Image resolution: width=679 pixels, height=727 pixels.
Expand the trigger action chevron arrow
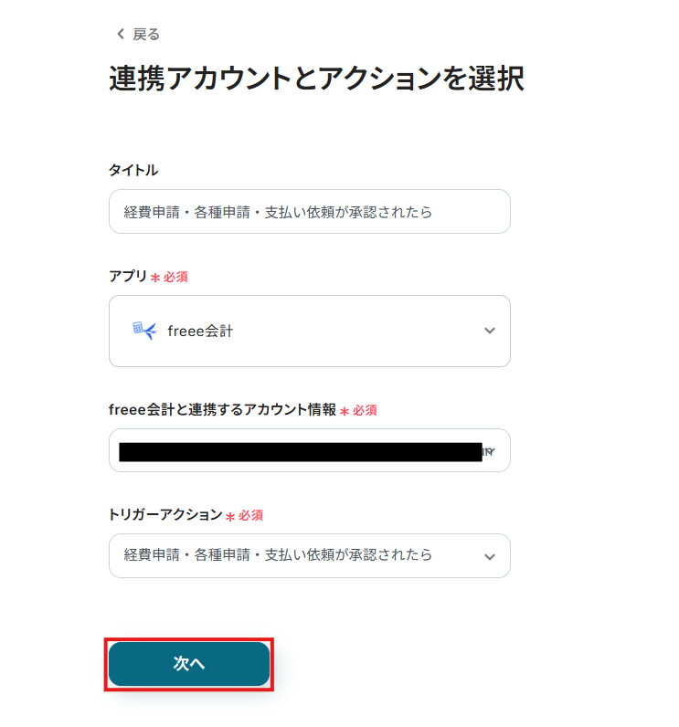pyautogui.click(x=490, y=556)
